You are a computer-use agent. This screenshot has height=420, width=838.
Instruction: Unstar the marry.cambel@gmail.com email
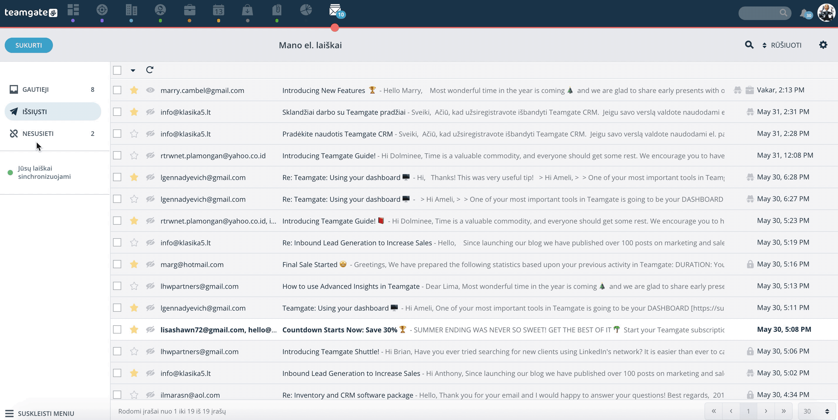(x=134, y=90)
